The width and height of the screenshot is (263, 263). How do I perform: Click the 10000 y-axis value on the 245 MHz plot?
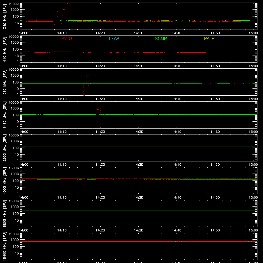14,4
